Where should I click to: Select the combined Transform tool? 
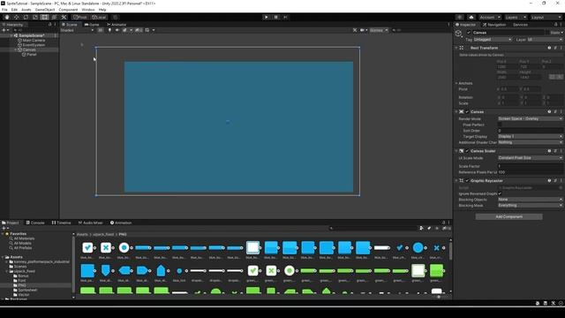coord(54,18)
